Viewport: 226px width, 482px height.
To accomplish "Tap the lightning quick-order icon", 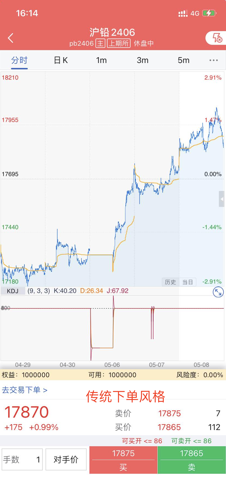I will click(x=217, y=38).
